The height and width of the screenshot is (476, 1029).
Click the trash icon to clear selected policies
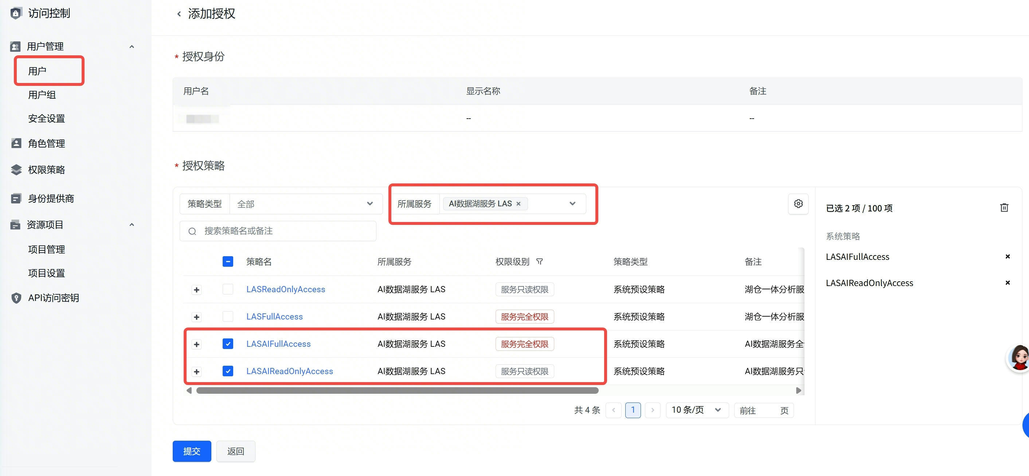point(1004,208)
